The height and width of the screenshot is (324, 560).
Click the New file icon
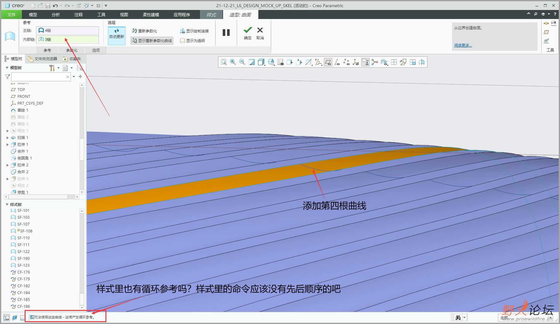coord(33,6)
